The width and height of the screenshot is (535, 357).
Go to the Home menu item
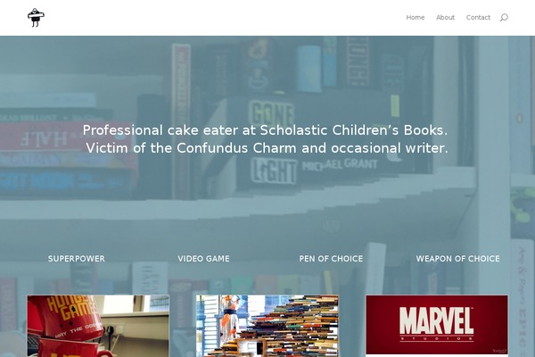[416, 18]
